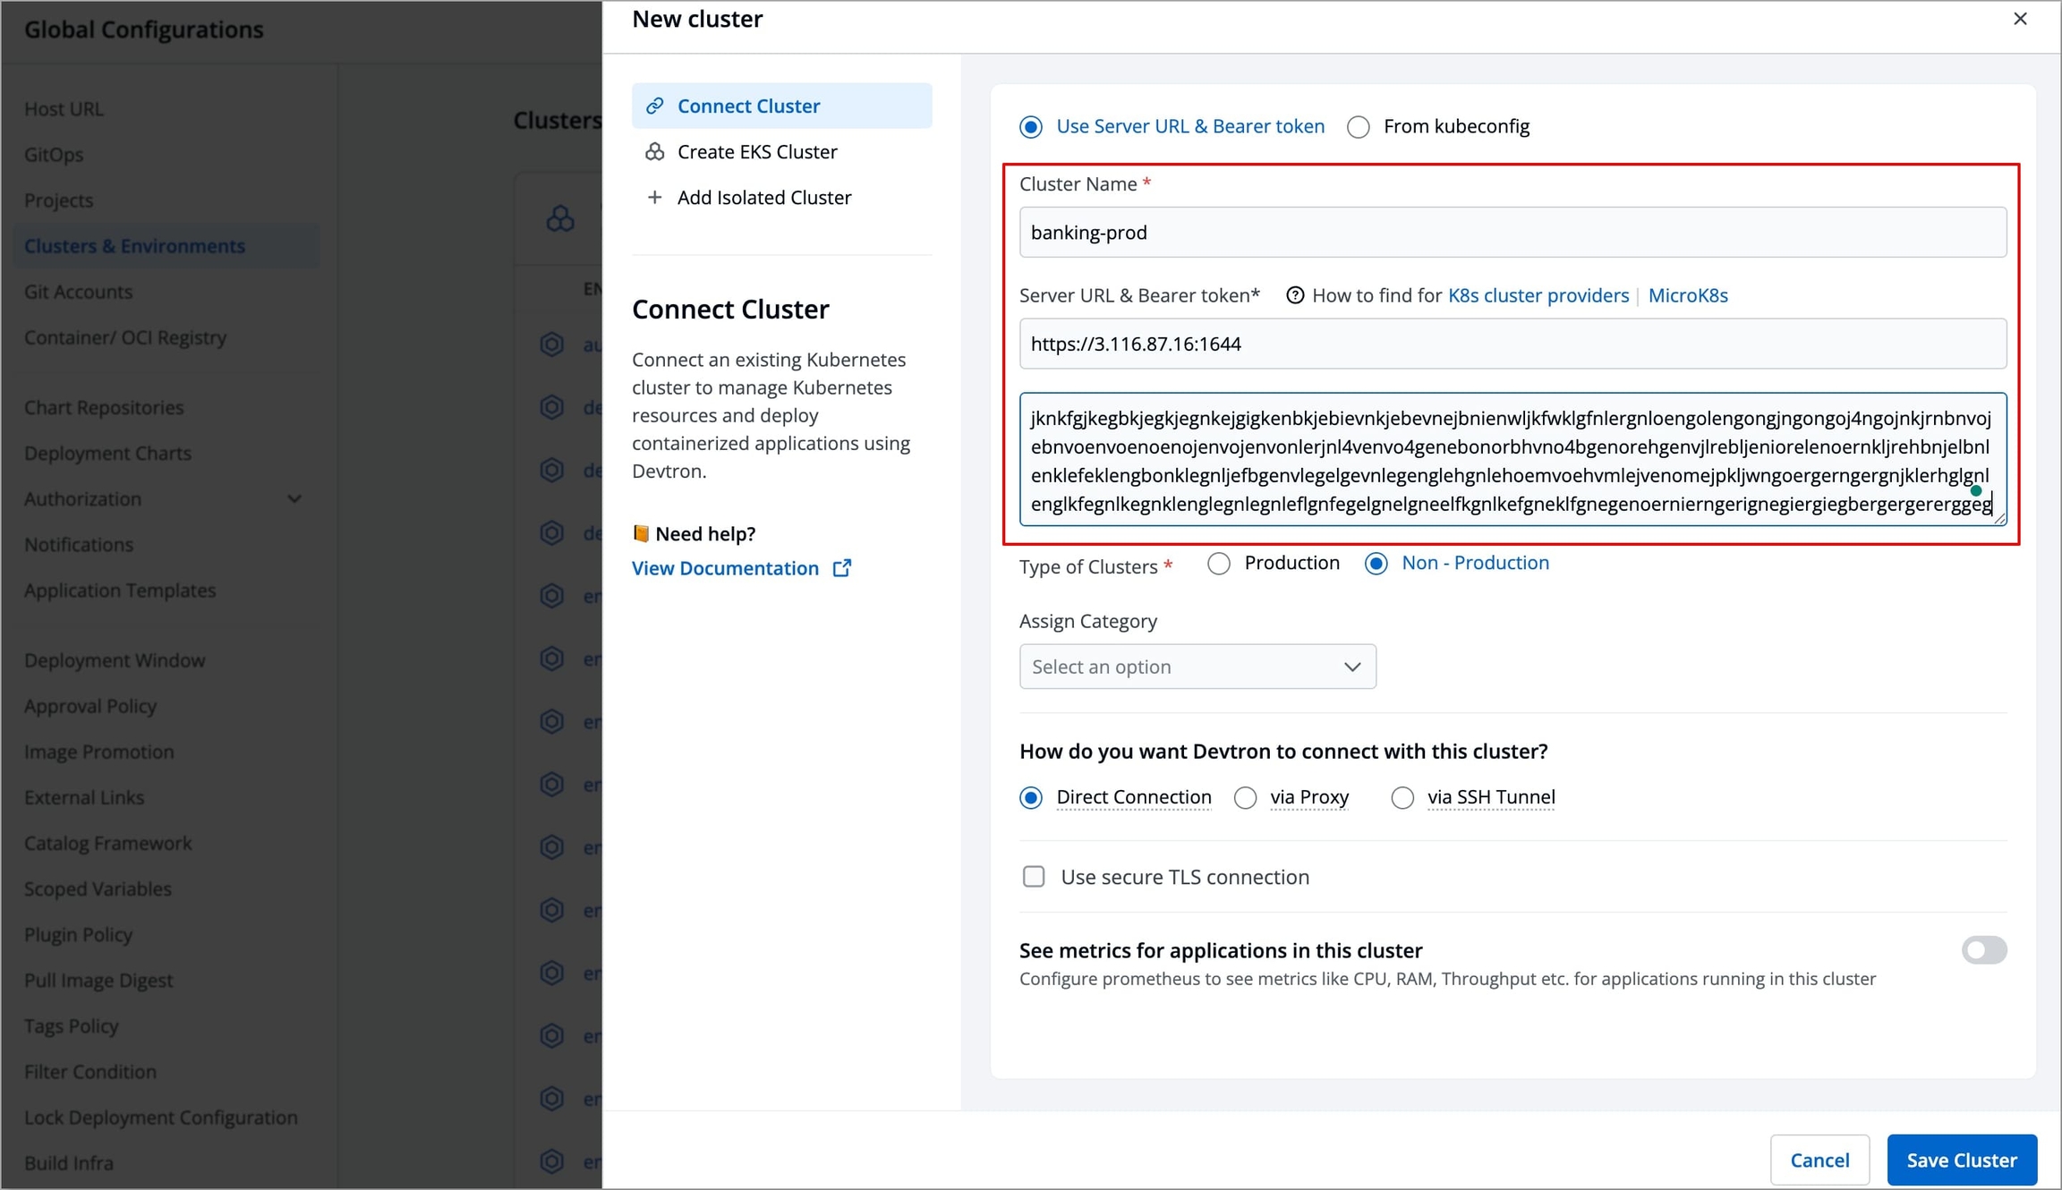Viewport: 2062px width, 1190px height.
Task: Click the Cancel button
Action: [1819, 1160]
